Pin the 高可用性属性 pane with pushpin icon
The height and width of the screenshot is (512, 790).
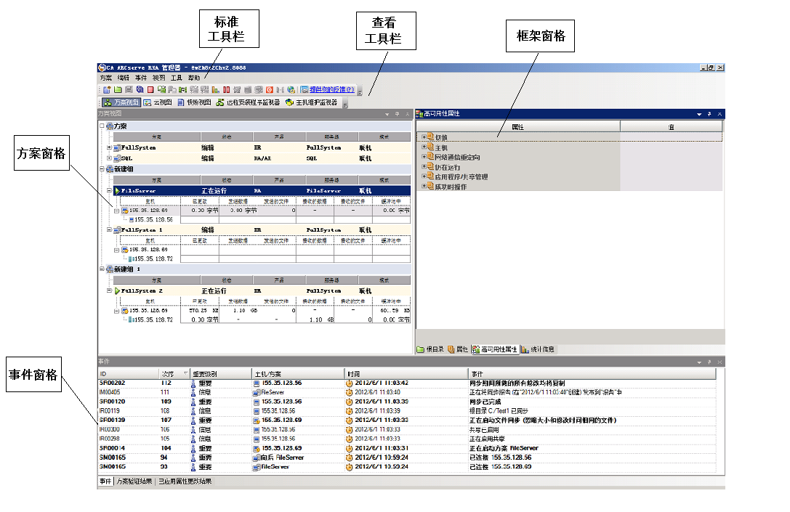[x=709, y=114]
